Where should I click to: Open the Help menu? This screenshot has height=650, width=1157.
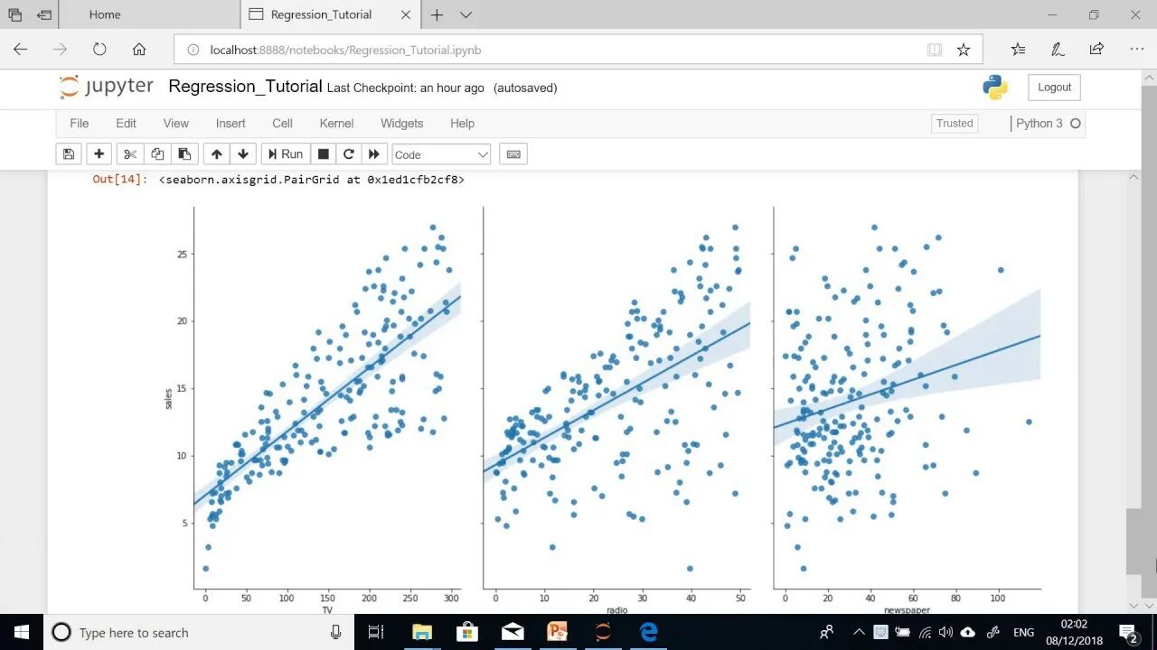pos(462,123)
